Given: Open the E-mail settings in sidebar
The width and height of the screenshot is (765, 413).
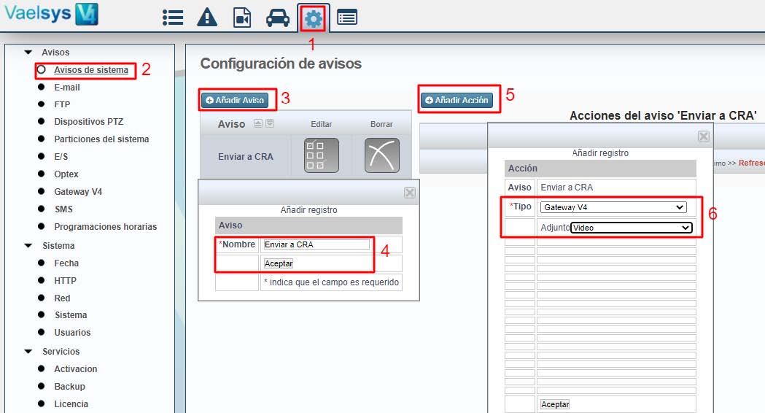Looking at the screenshot, I should coord(67,88).
